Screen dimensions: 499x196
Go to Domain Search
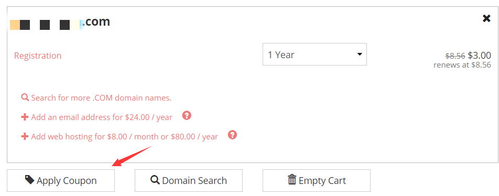[188, 180]
